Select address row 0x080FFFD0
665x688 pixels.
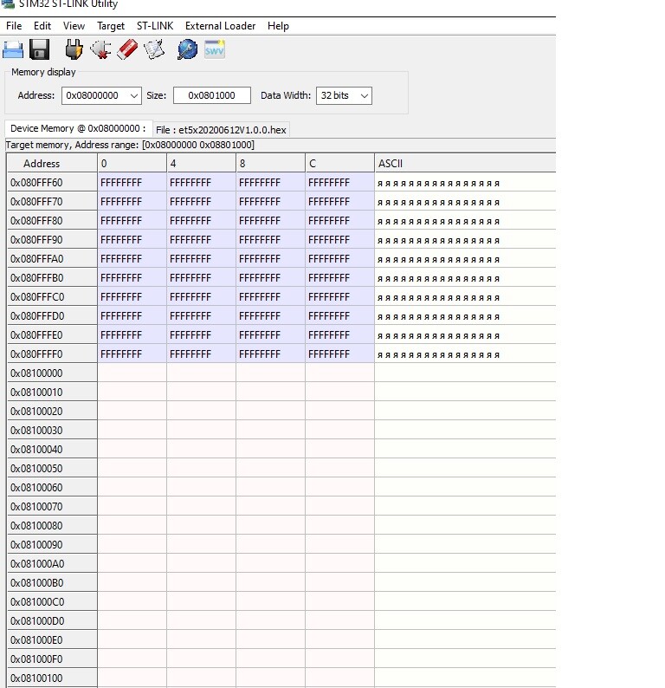[x=52, y=316]
